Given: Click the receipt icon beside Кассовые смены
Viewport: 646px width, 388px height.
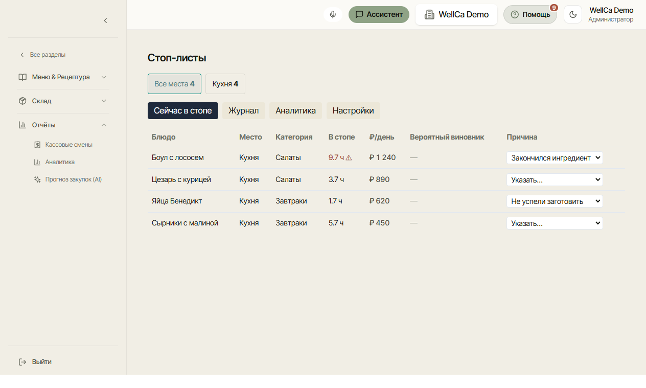Looking at the screenshot, I should click(37, 145).
